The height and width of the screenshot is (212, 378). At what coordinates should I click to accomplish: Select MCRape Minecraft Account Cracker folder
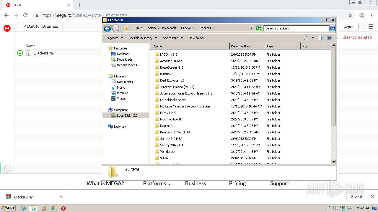[185, 106]
